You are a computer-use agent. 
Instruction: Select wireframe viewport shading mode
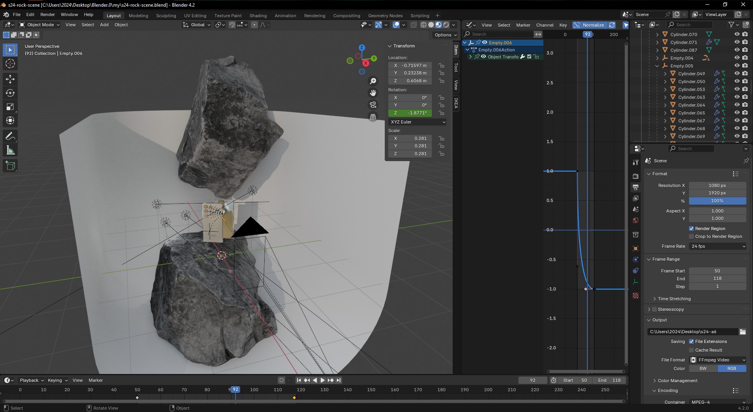point(424,25)
